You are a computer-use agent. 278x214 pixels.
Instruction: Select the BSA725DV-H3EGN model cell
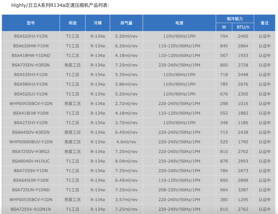click(x=31, y=65)
